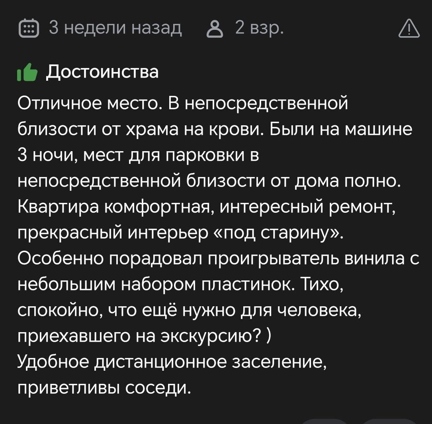
Task: Click the "2 взр." guest count label
Action: pyautogui.click(x=259, y=29)
